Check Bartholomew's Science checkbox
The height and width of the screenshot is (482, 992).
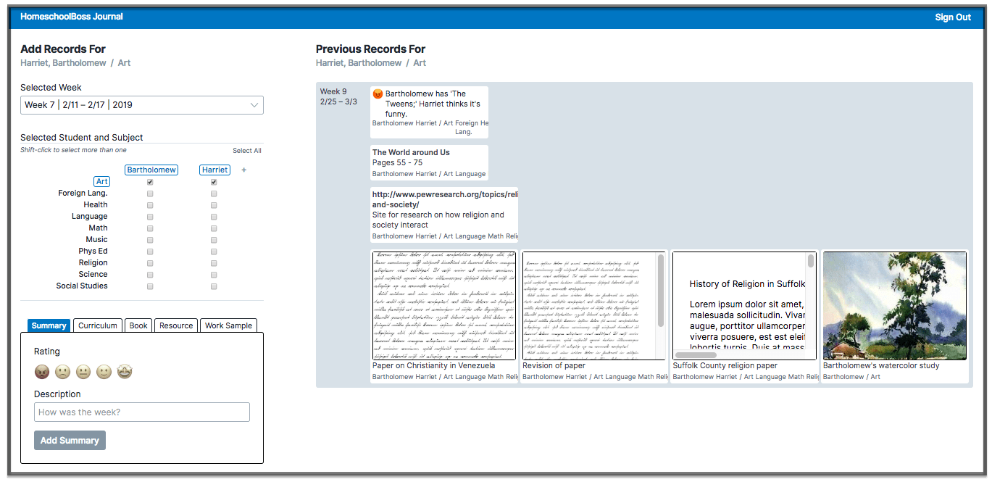click(x=150, y=275)
